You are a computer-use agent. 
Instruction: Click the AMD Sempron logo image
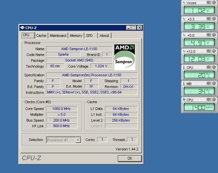[x=125, y=57]
